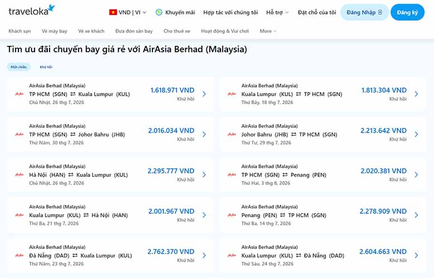This screenshot has width=434, height=278.
Task: Click swap arrows between SGN and Penang
Action: point(285,175)
